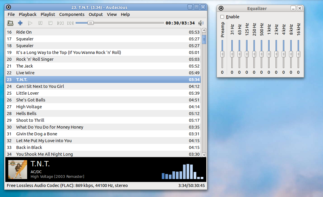The height and width of the screenshot is (197, 323).
Task: Minimize the Equalizer window
Action: pyautogui.click(x=293, y=9)
